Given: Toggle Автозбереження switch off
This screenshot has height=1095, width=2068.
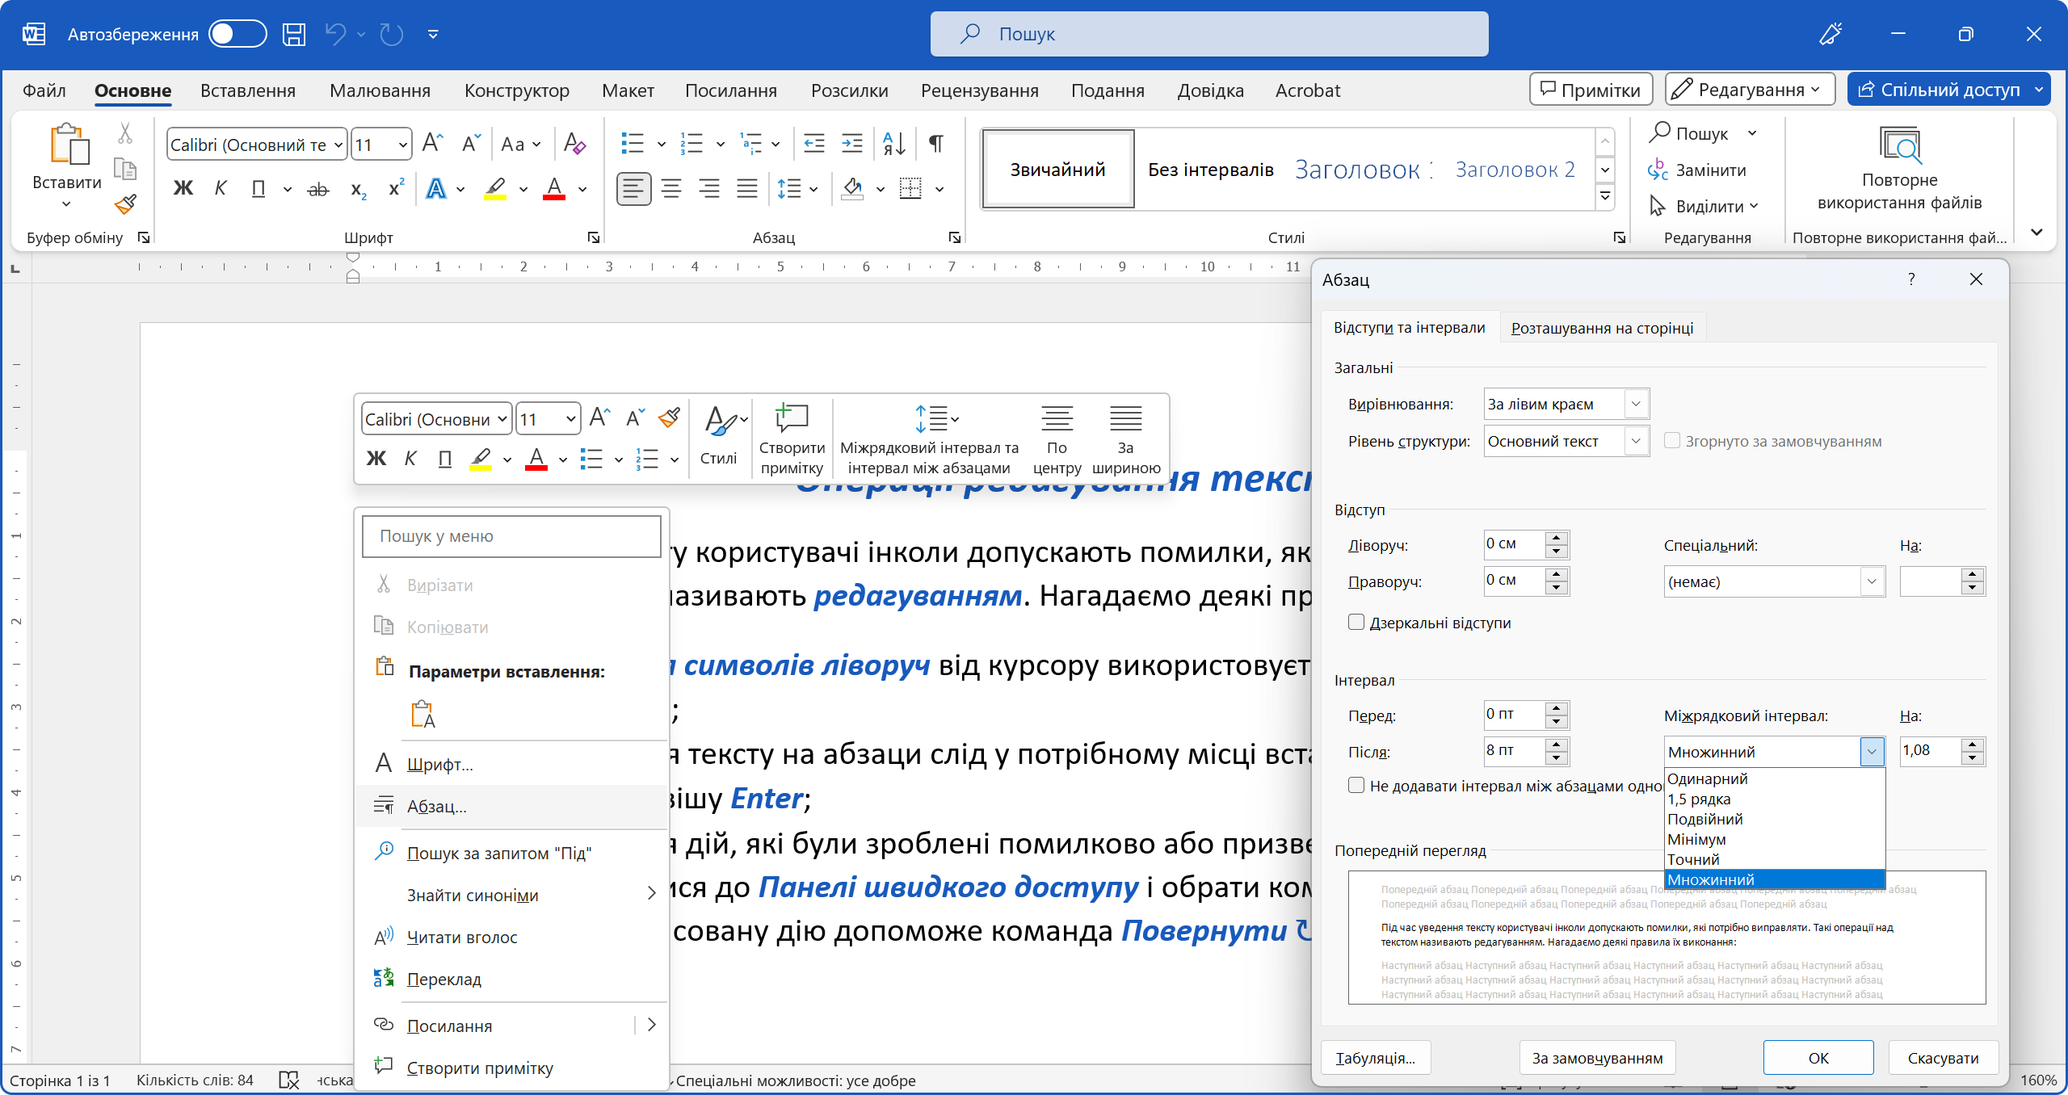Looking at the screenshot, I should tap(237, 34).
